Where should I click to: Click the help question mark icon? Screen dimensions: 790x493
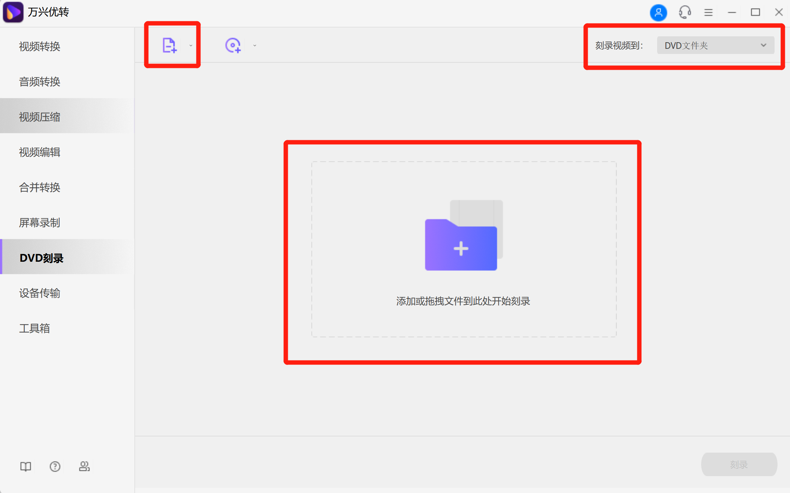point(55,466)
